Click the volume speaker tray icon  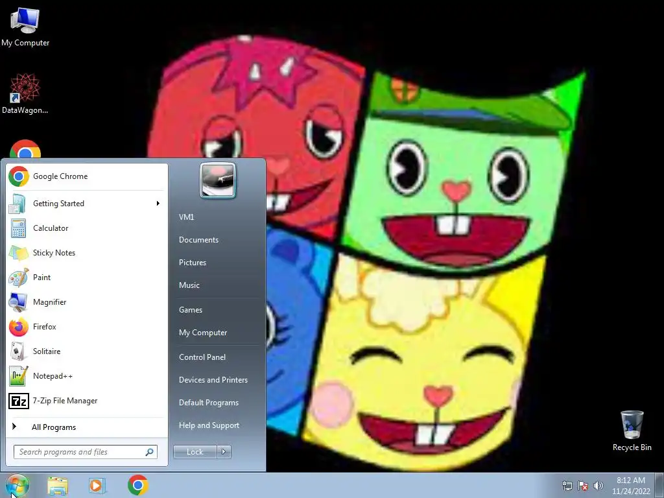click(x=598, y=486)
